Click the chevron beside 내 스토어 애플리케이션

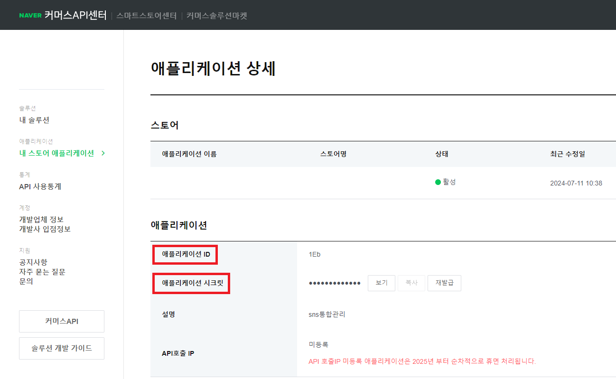coord(103,153)
